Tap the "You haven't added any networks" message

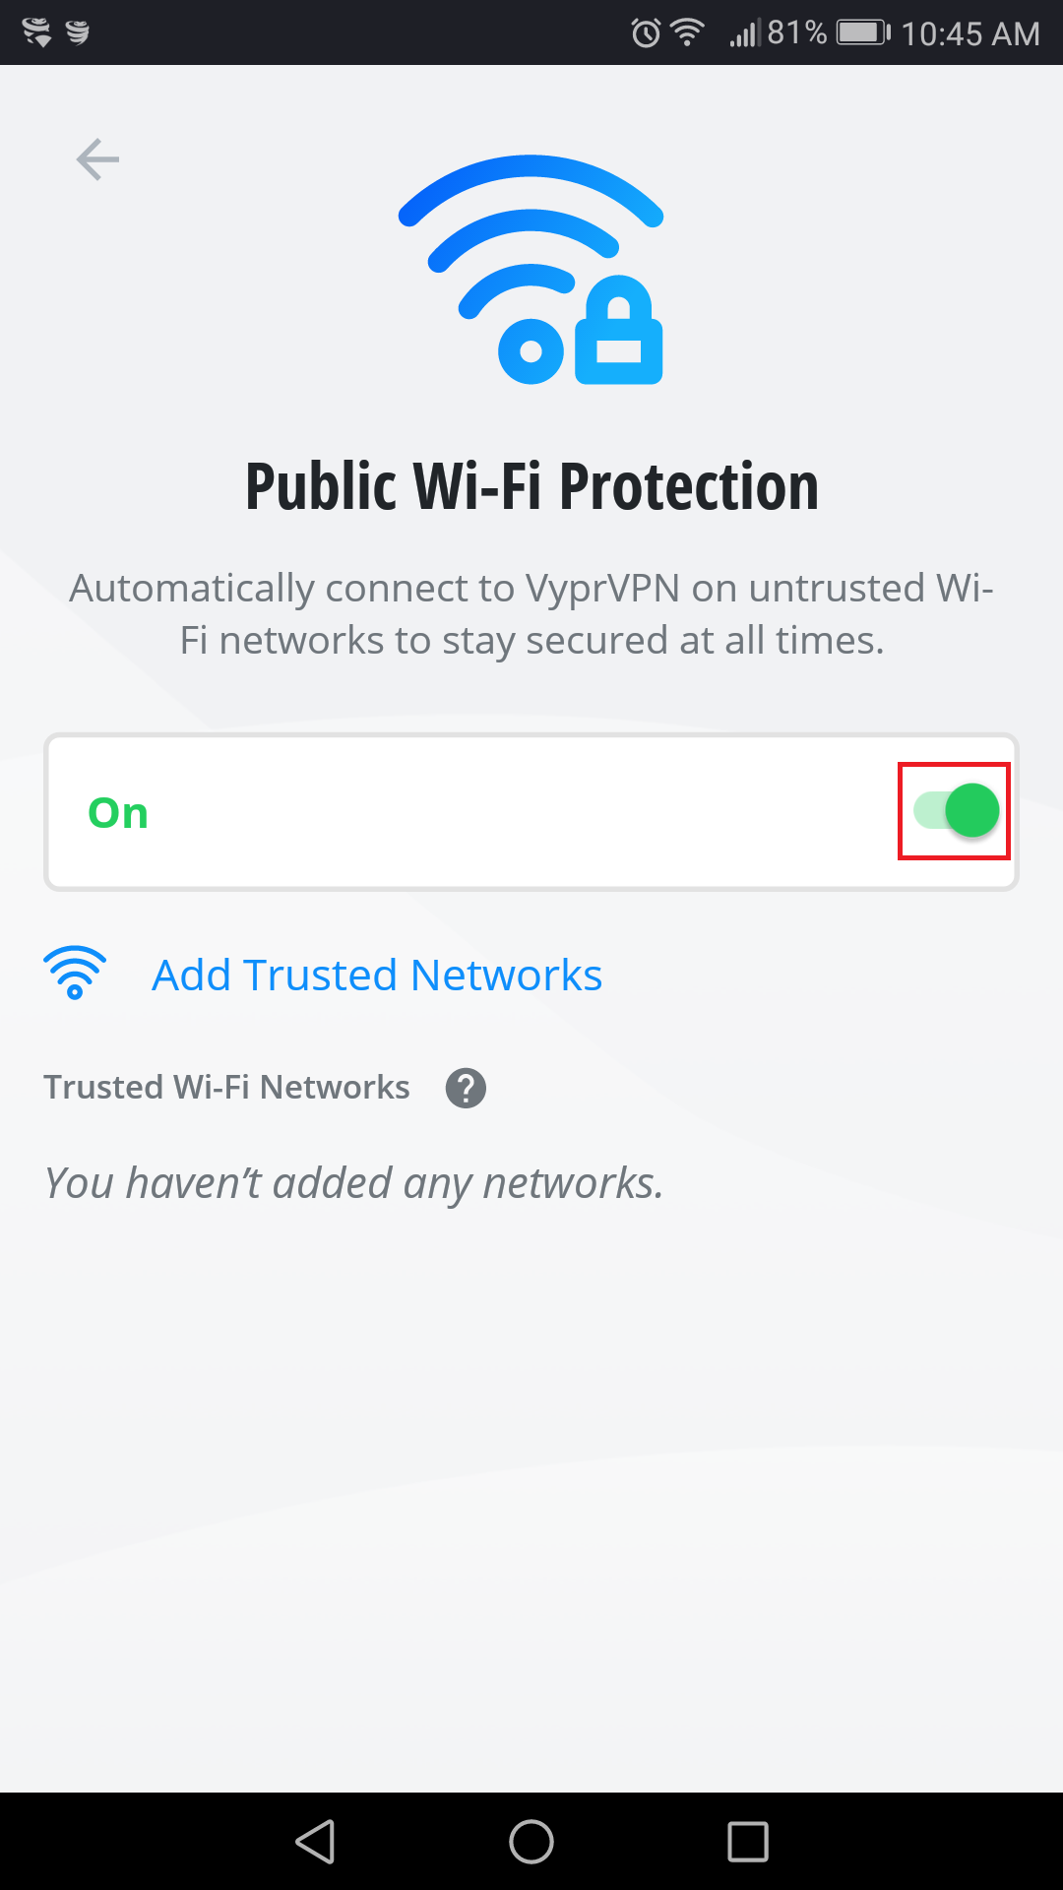[354, 1183]
